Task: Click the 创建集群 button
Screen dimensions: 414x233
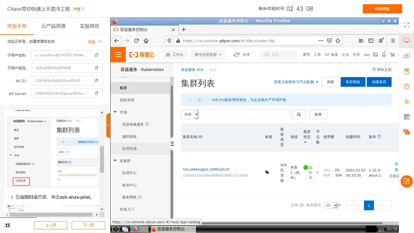Action: (379, 82)
